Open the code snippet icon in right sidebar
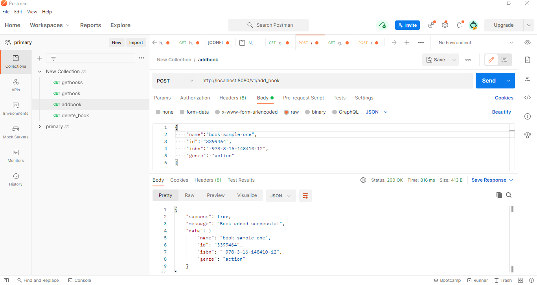This screenshot has width=537, height=285. [x=528, y=97]
